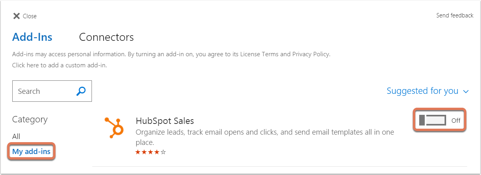Click the Off label next to toggle

456,120
